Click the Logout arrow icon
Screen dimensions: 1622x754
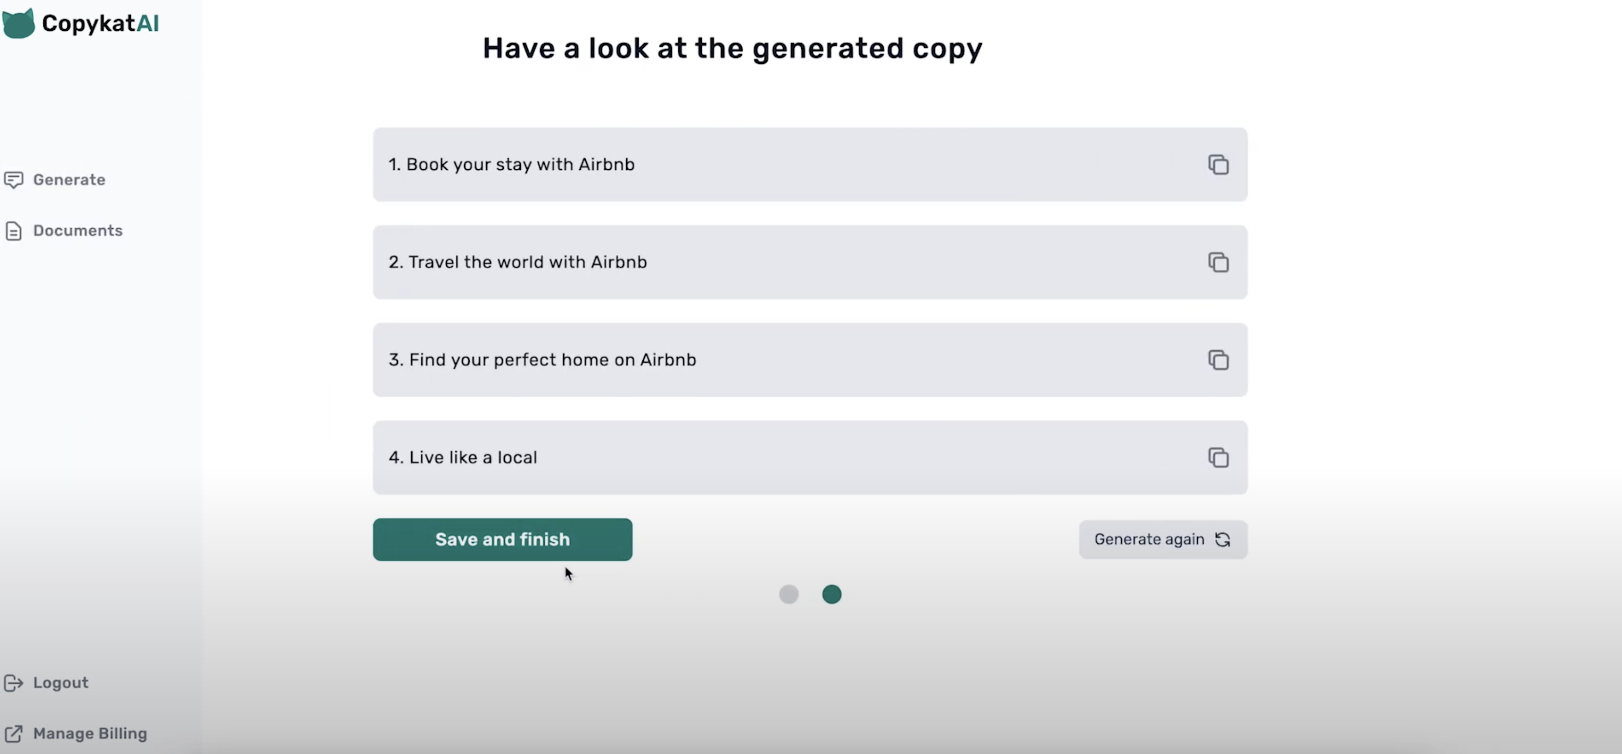click(13, 683)
